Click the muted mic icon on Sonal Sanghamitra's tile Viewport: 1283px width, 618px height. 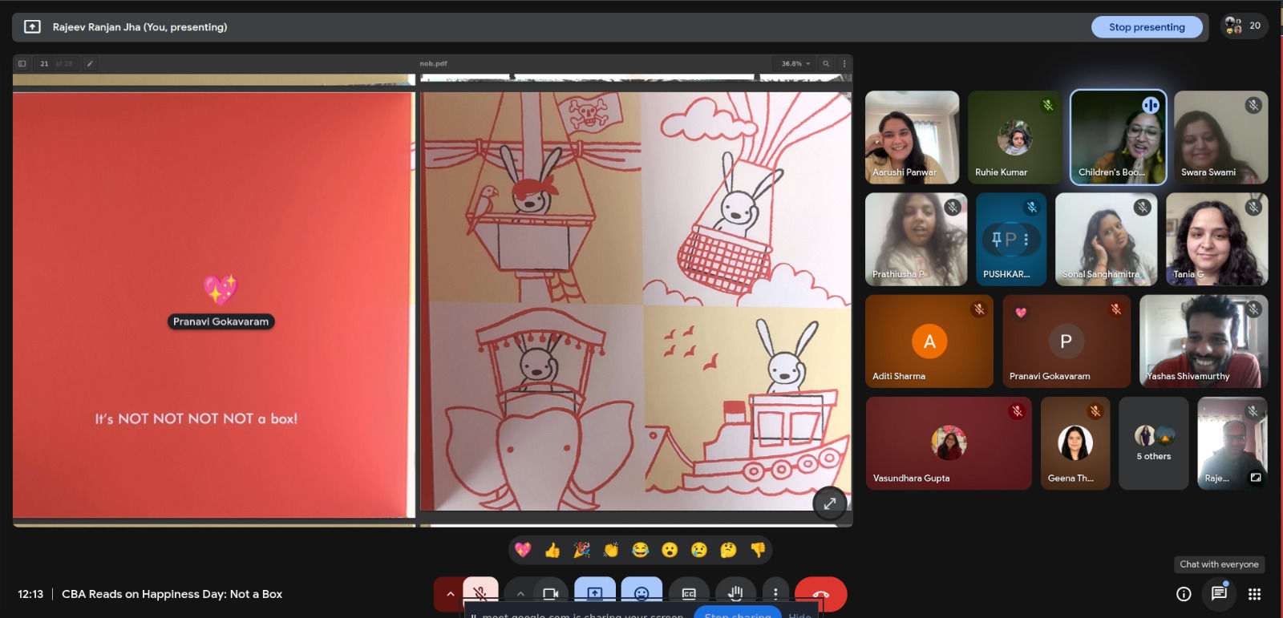tap(1143, 207)
